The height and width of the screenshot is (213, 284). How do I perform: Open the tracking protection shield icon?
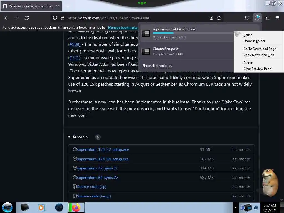[55, 18]
